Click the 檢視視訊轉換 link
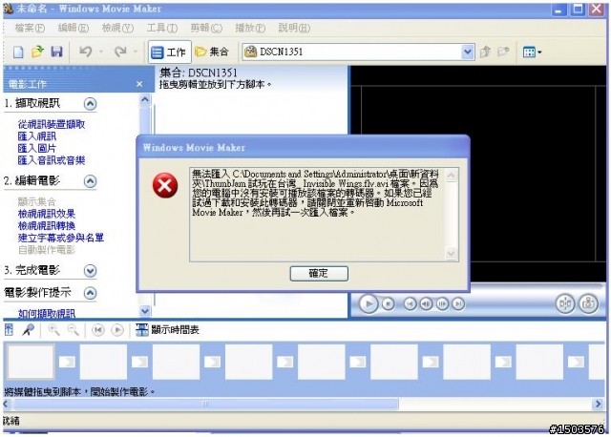611x437 pixels. (x=47, y=226)
